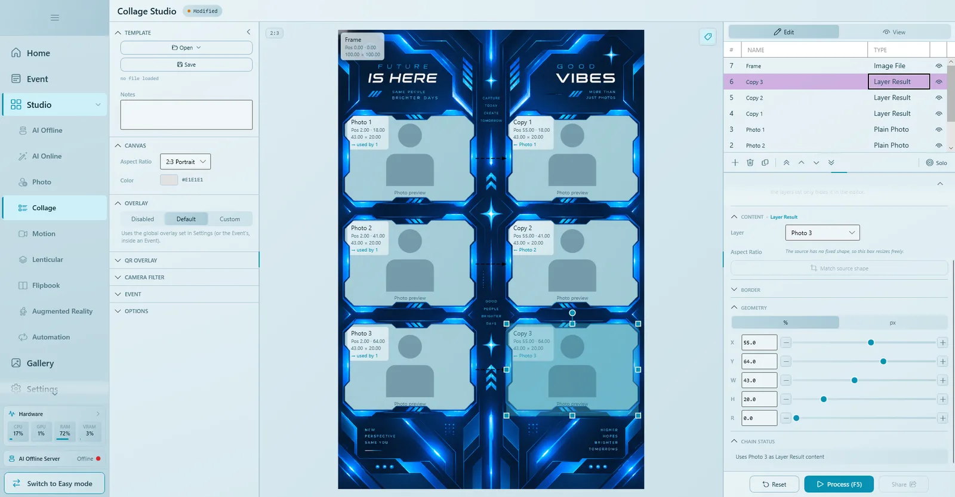Toggle visibility of the Copy 3 layer
The width and height of the screenshot is (955, 497).
tap(939, 82)
